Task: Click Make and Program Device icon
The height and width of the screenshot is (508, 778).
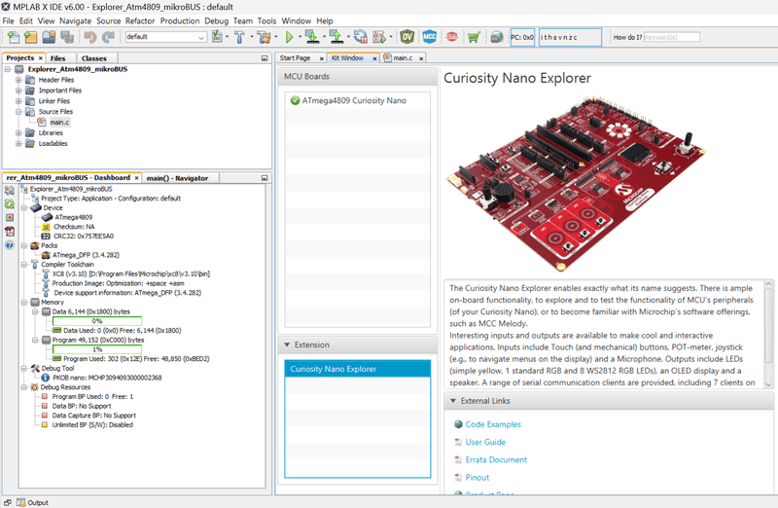Action: (x=312, y=37)
